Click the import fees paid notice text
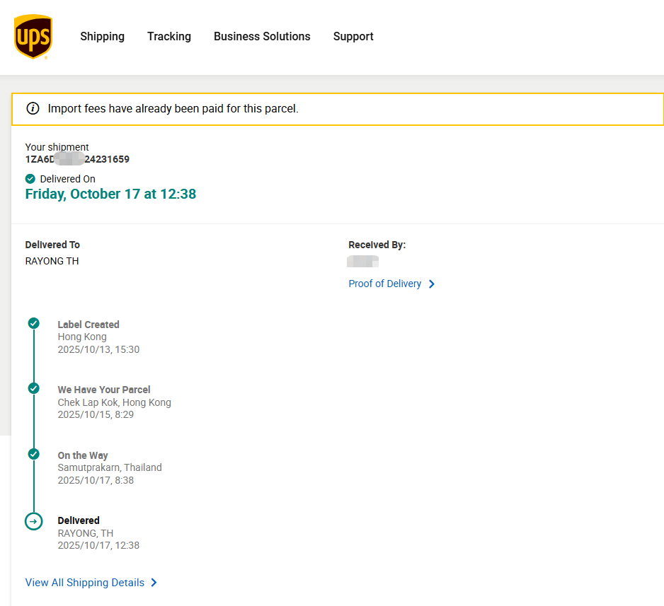 point(173,109)
